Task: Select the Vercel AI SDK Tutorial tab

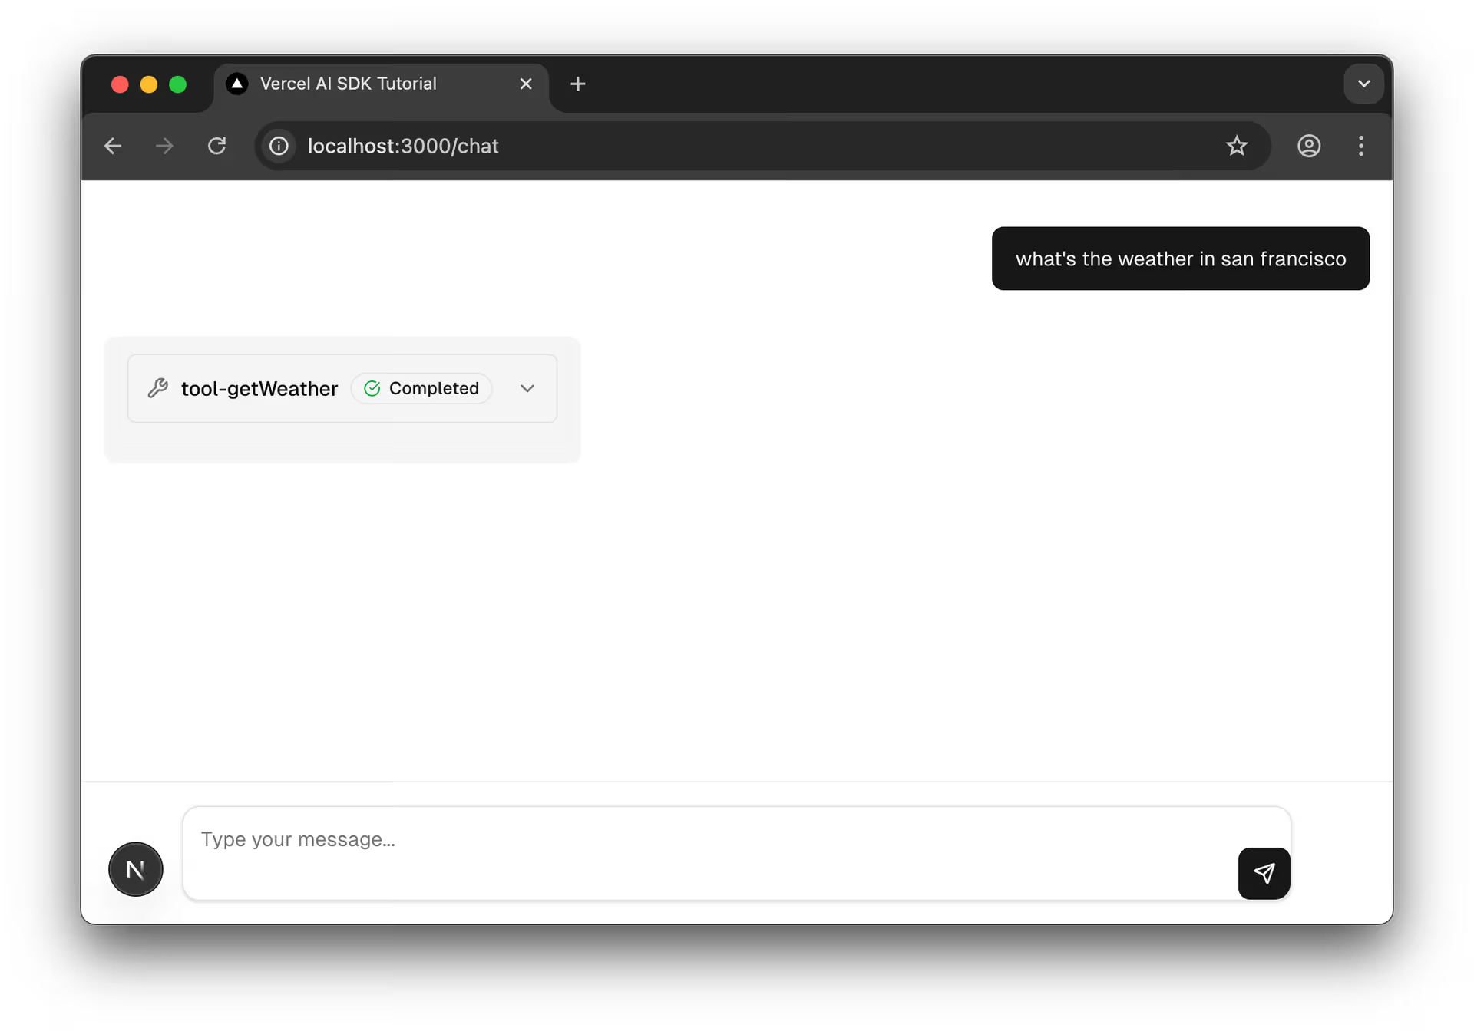Action: (348, 84)
